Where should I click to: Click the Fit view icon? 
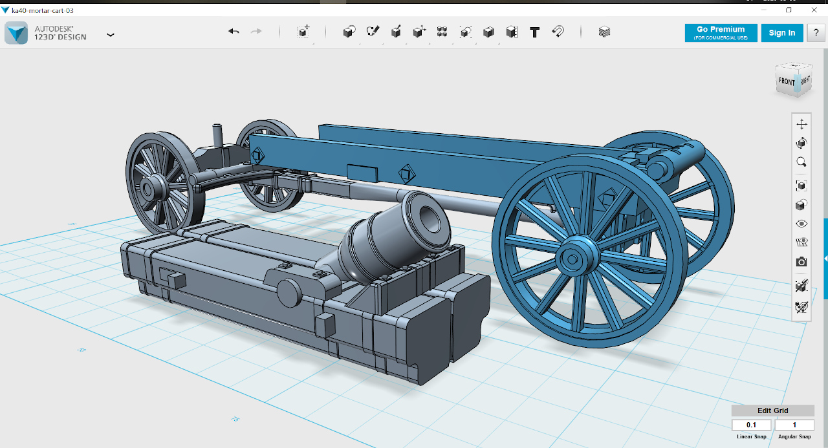coord(801,186)
